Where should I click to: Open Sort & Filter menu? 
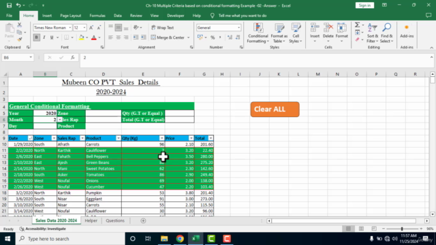click(x=373, y=33)
